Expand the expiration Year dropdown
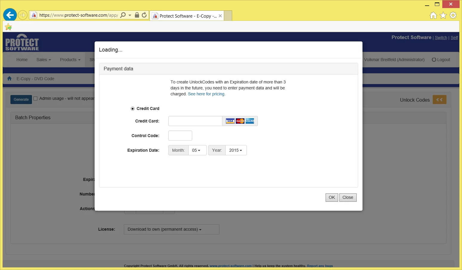Image resolution: width=462 pixels, height=270 pixels. coord(235,150)
